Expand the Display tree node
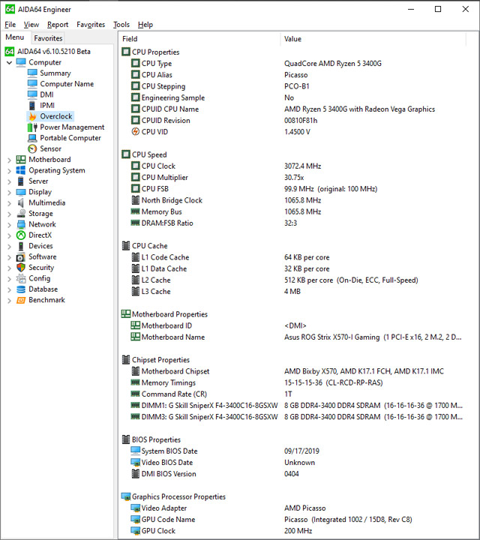The width and height of the screenshot is (480, 540). [9, 192]
